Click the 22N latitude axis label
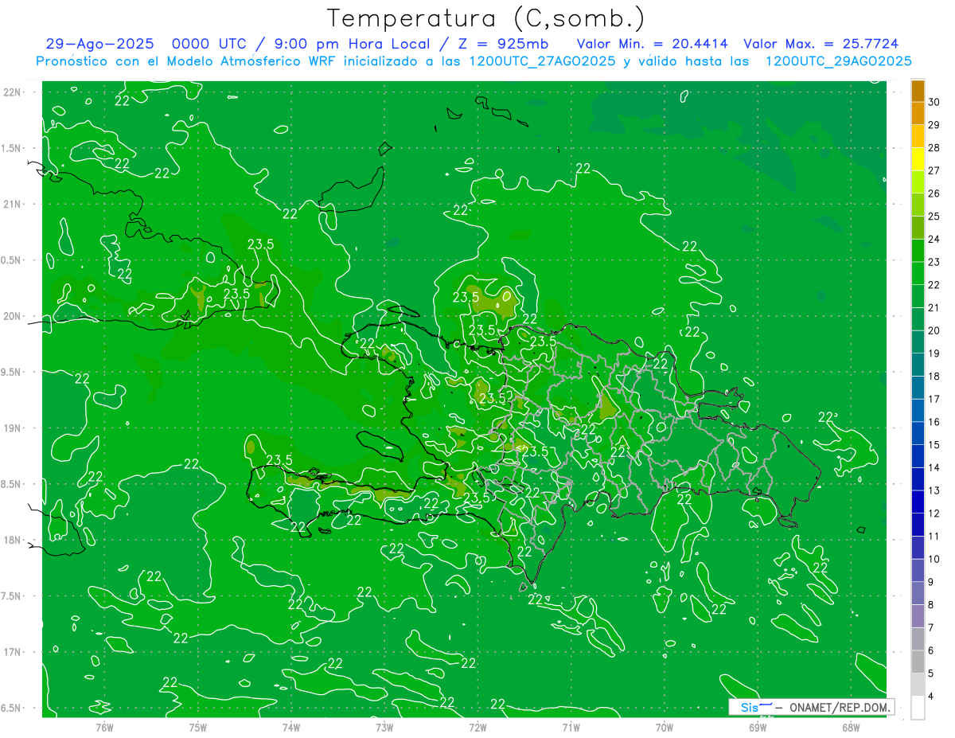Image resolution: width=955 pixels, height=738 pixels. tap(13, 92)
